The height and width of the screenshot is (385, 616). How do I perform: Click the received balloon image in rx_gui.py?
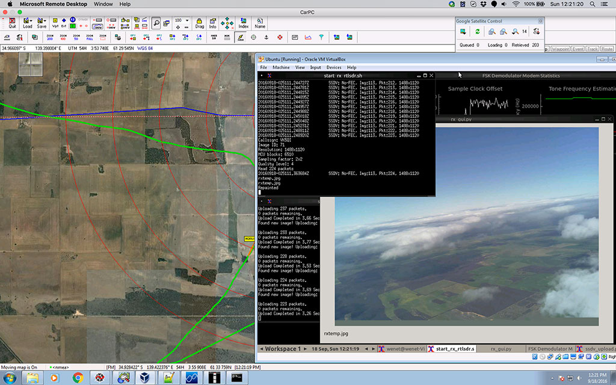tap(466, 226)
